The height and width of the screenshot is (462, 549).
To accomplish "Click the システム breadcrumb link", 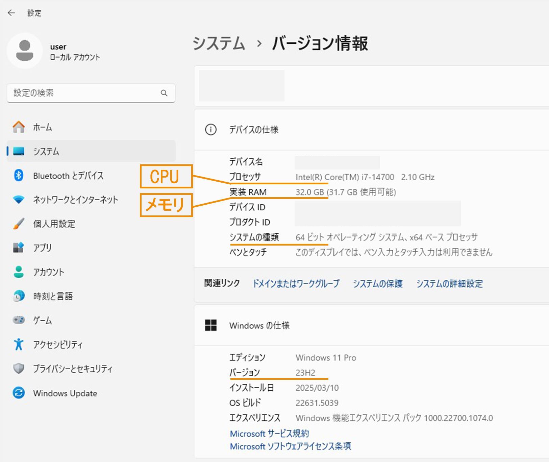I will 219,44.
